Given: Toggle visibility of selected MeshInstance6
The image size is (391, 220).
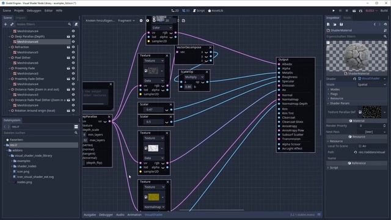Looking at the screenshot, I should click(x=73, y=42).
